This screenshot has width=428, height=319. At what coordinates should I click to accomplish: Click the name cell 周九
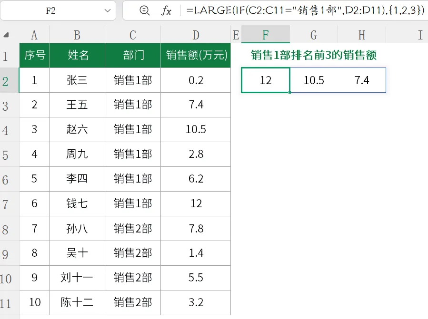[77, 154]
